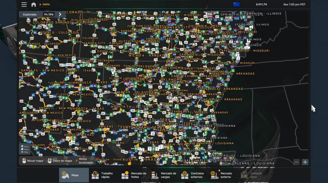Select San Angelo - Texas label

pyautogui.click(x=105, y=143)
